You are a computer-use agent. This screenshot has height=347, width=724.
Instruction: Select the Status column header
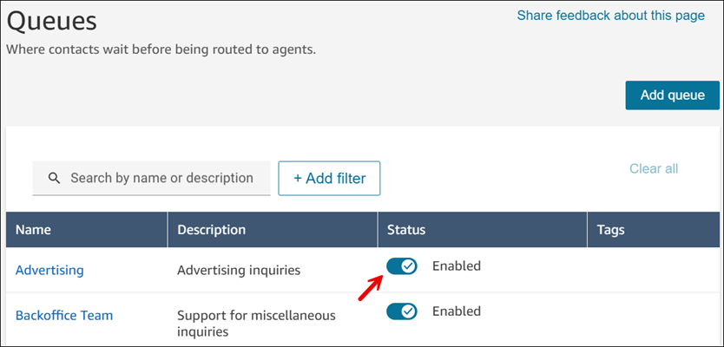[405, 230]
